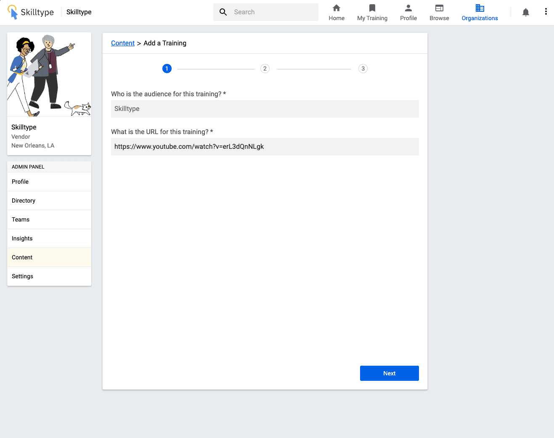Viewport: 554px width, 438px height.
Task: Open Directory in the admin panel
Action: (49, 201)
